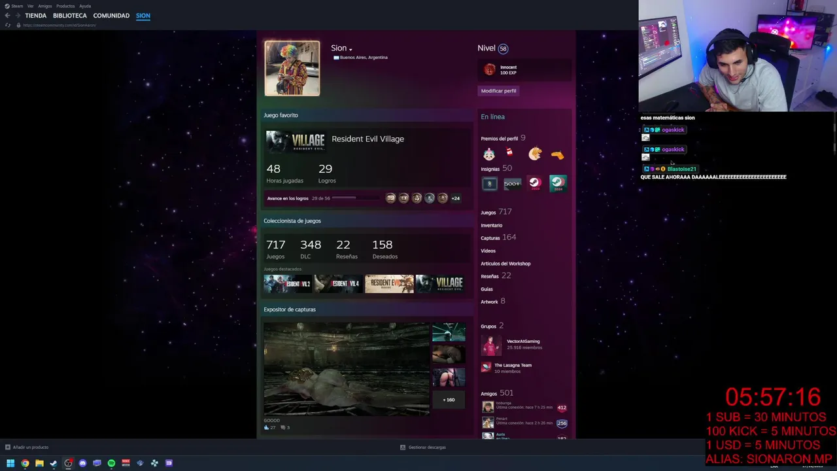This screenshot has width=837, height=471.
Task: Click the 8 years of service badge
Action: (x=489, y=184)
